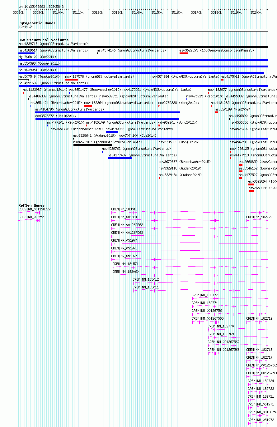Click the 35100k ruler tick label
Viewport: 277px width, 427px height.
[58, 12]
